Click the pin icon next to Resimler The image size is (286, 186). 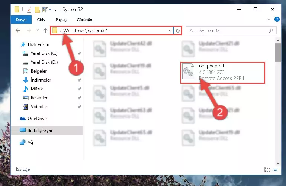pyautogui.click(x=79, y=98)
